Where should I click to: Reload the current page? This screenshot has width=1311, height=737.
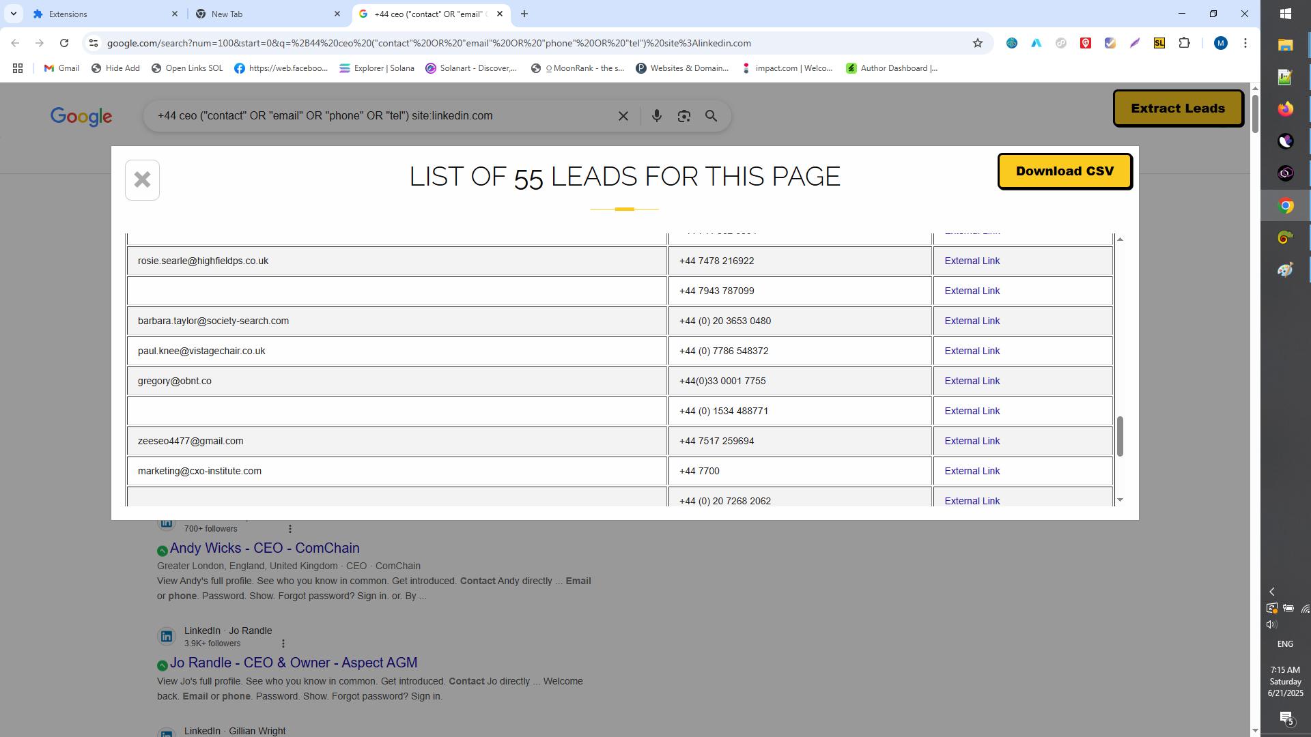pos(64,43)
